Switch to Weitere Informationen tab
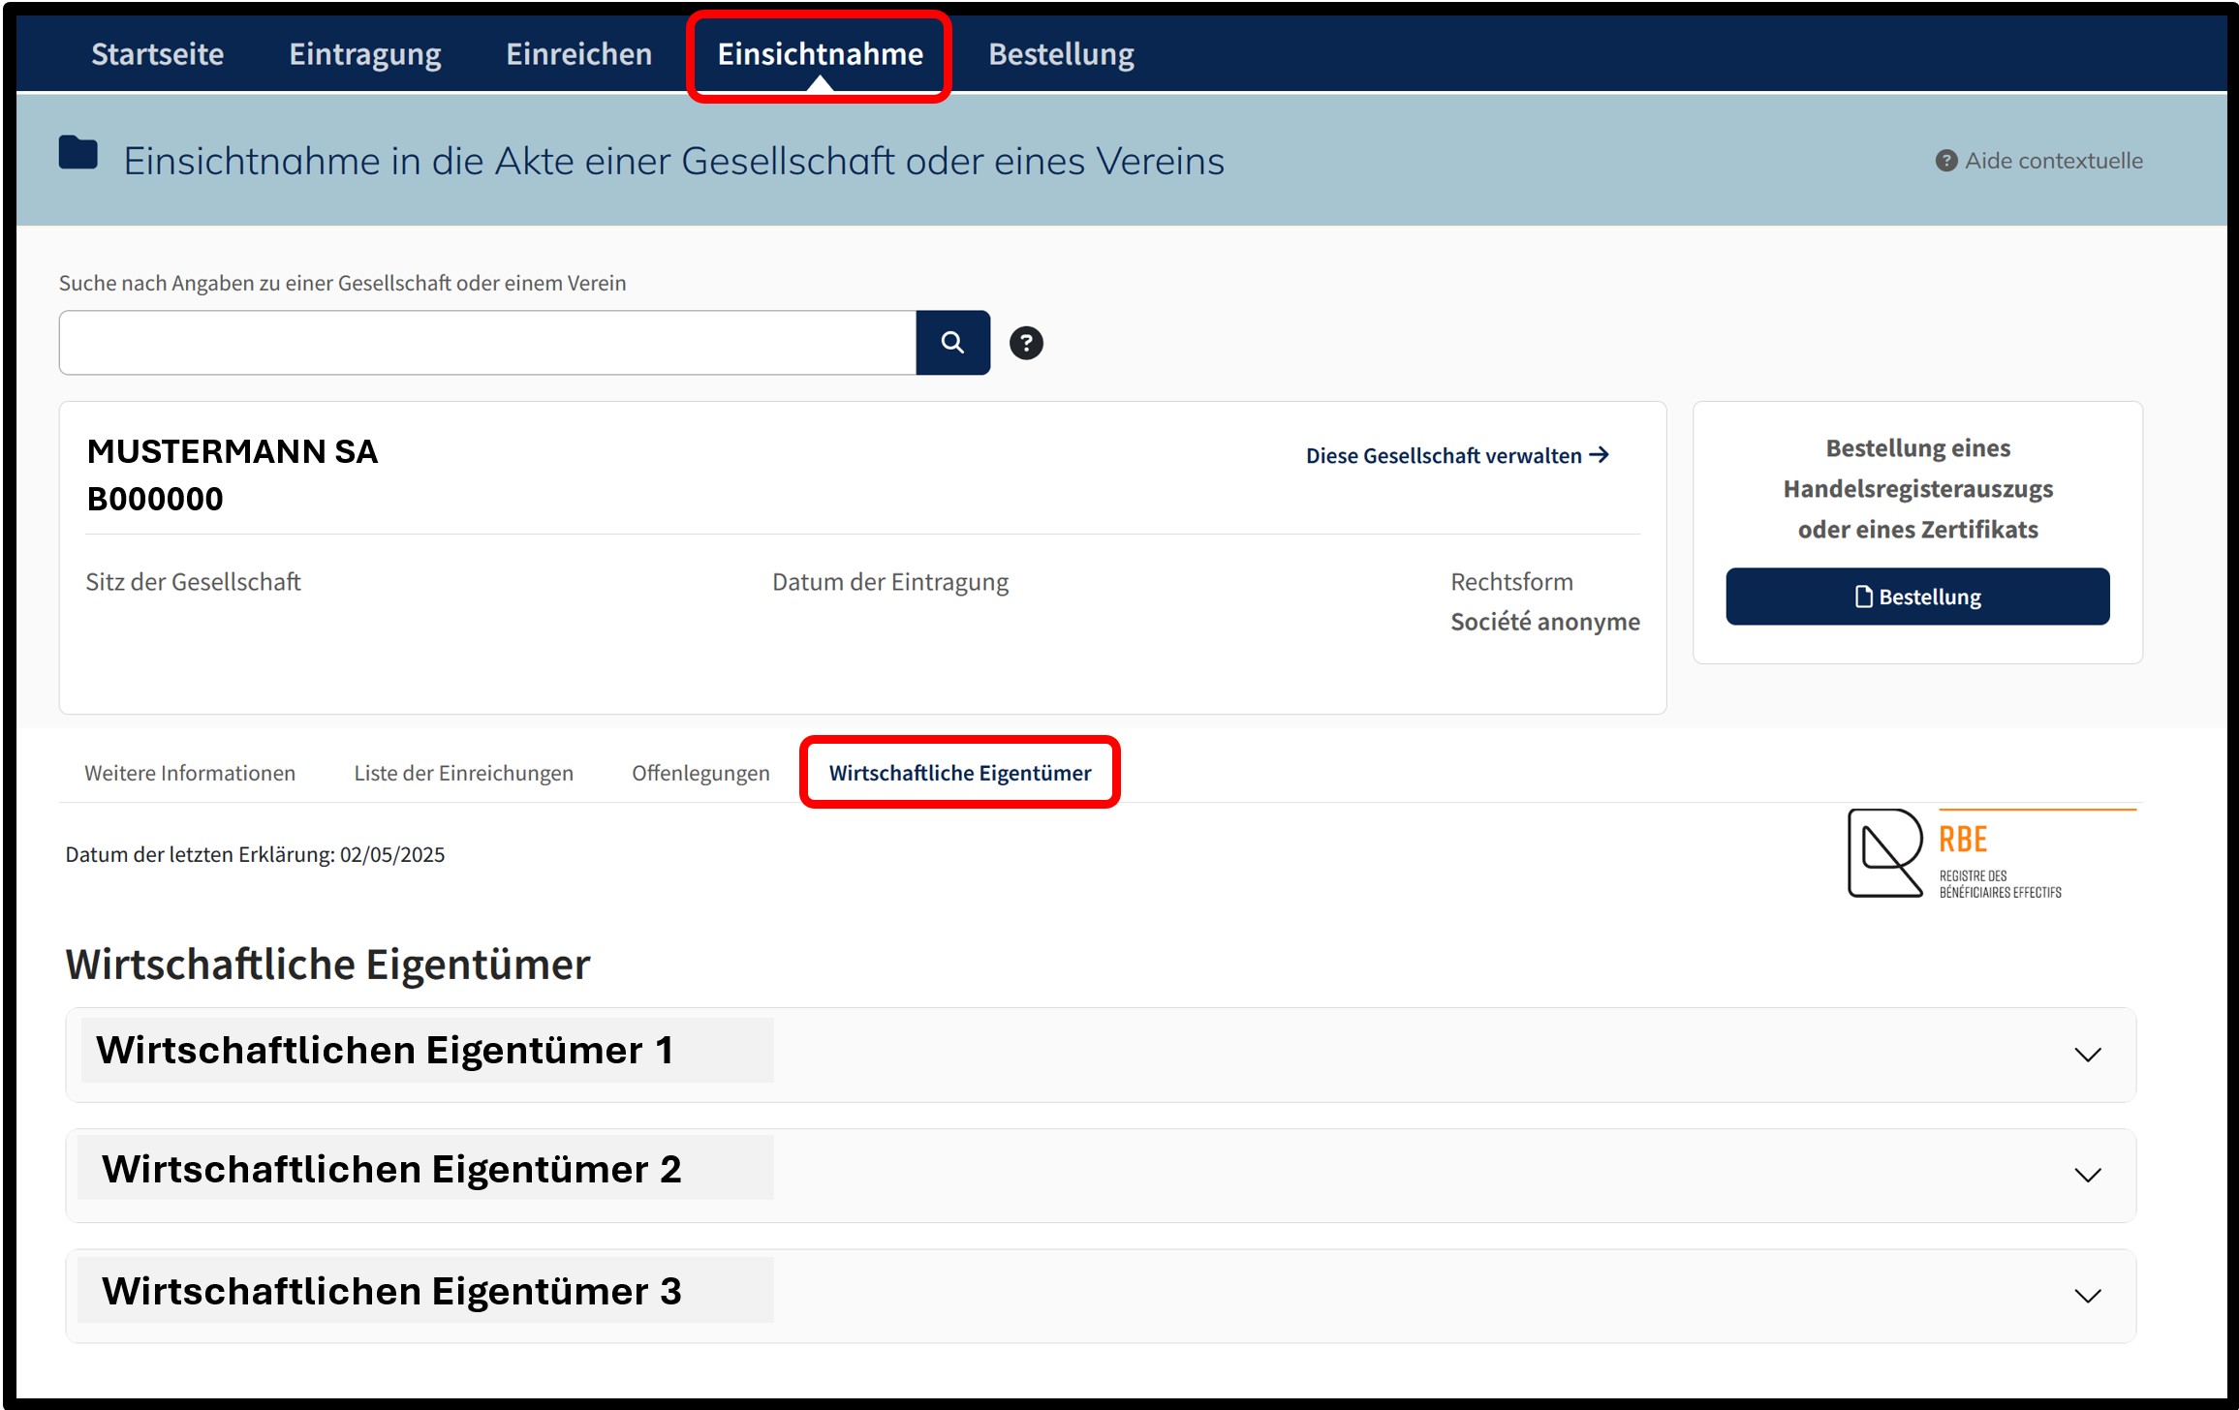 [x=190, y=773]
